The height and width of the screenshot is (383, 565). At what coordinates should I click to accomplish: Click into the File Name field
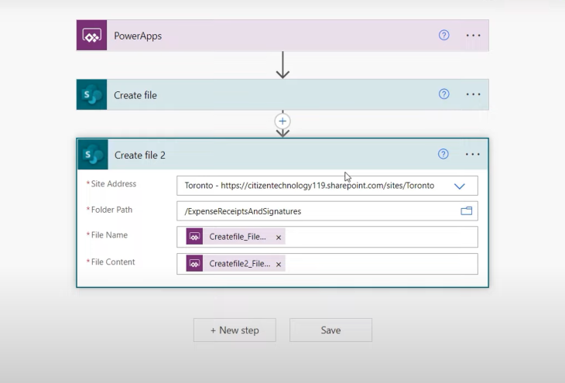(327, 237)
